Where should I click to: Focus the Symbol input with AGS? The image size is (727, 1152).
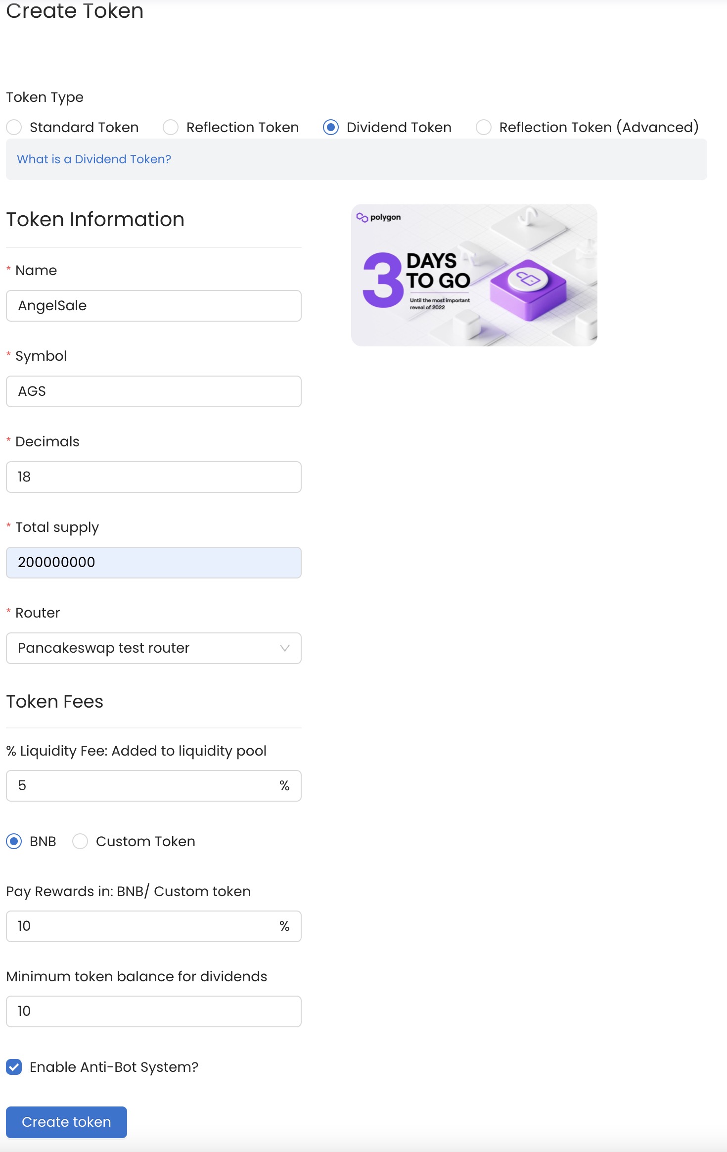click(x=154, y=391)
